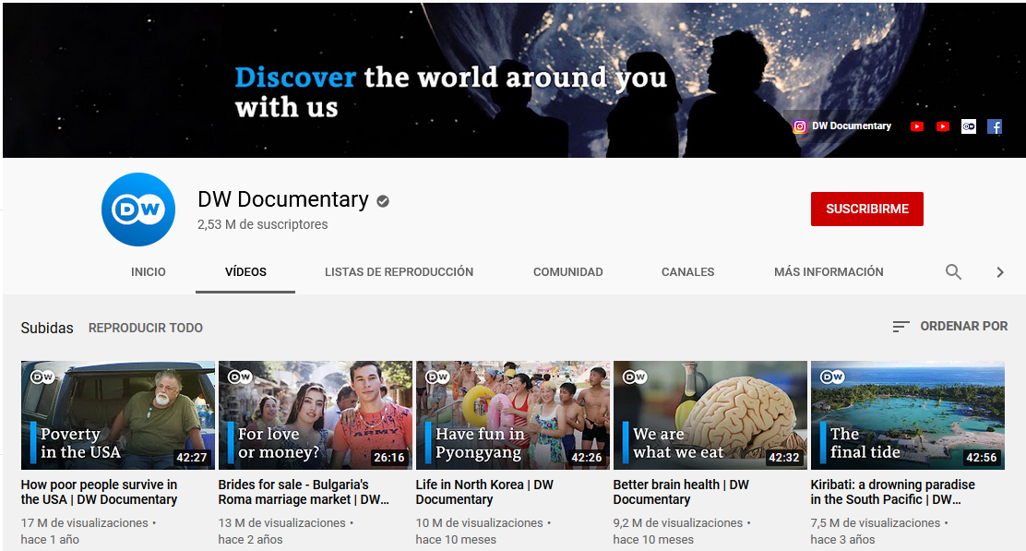The image size is (1026, 551).
Task: Open the Facebook icon in the banner
Action: 995,126
